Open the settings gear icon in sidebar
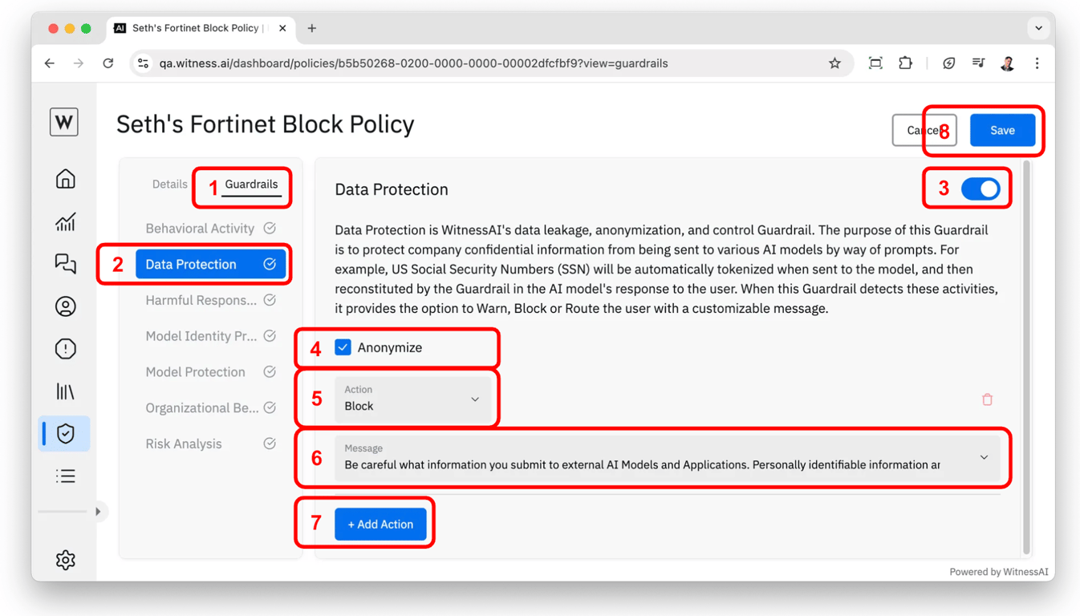Viewport: 1080px width, 616px height. [x=66, y=560]
